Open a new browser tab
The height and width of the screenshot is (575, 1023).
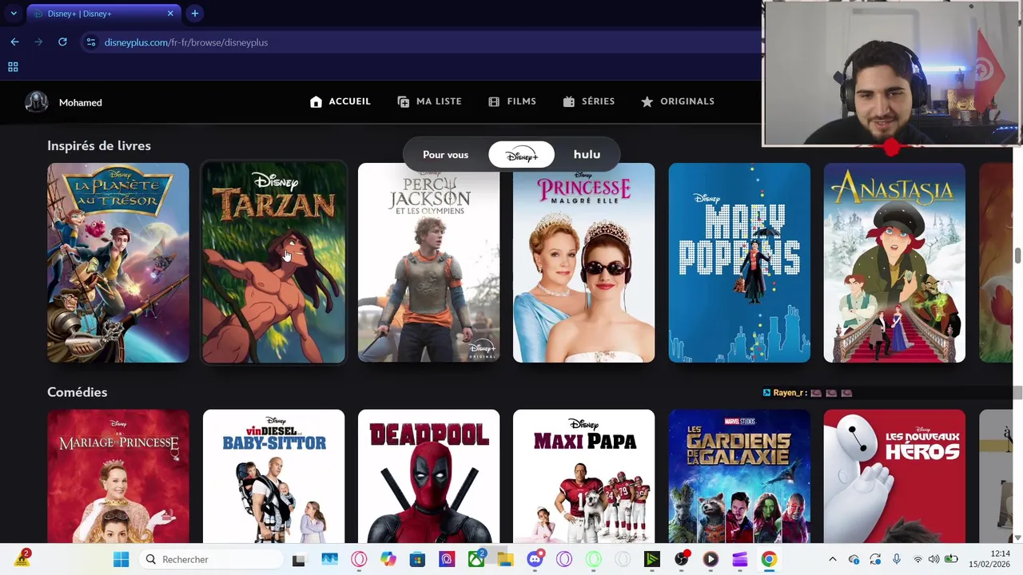tap(195, 14)
